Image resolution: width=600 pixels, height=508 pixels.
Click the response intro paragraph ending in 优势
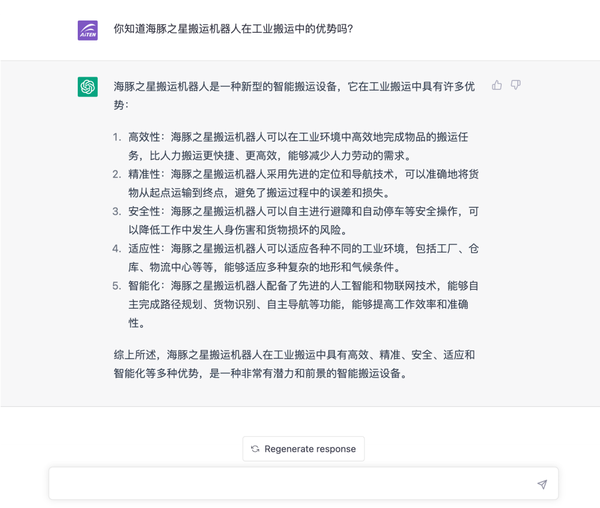tap(294, 95)
